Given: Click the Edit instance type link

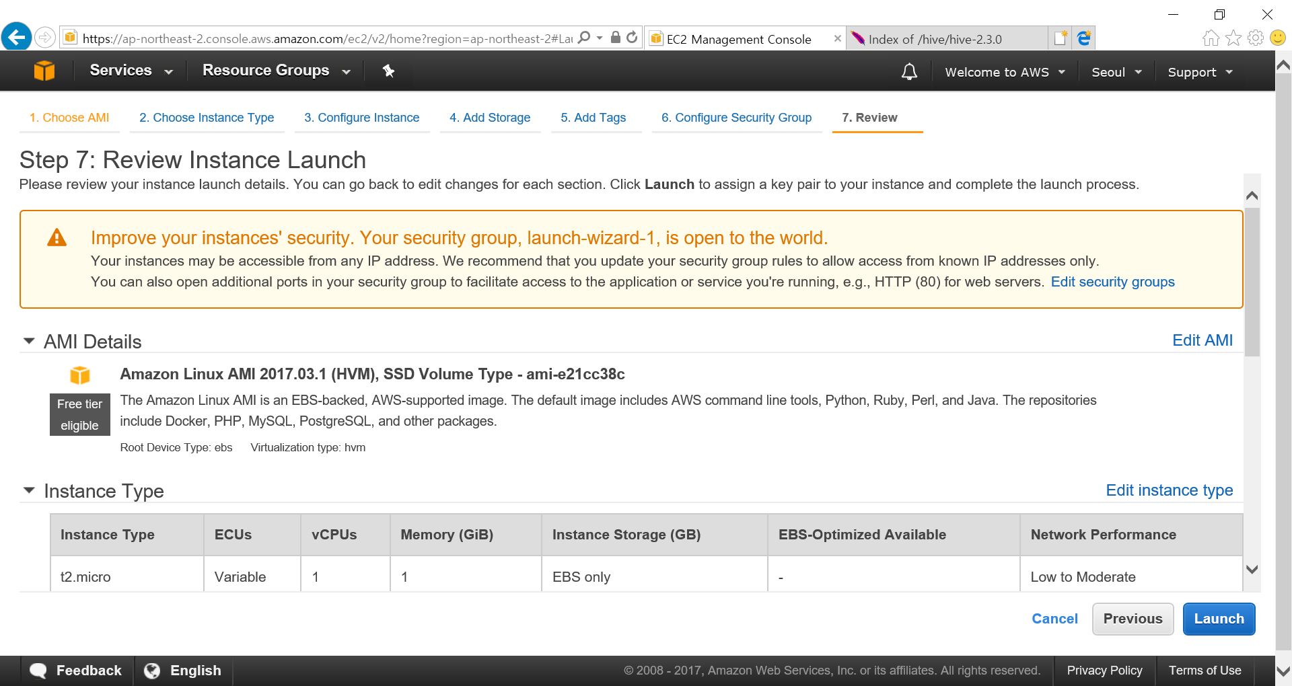Looking at the screenshot, I should [x=1170, y=490].
